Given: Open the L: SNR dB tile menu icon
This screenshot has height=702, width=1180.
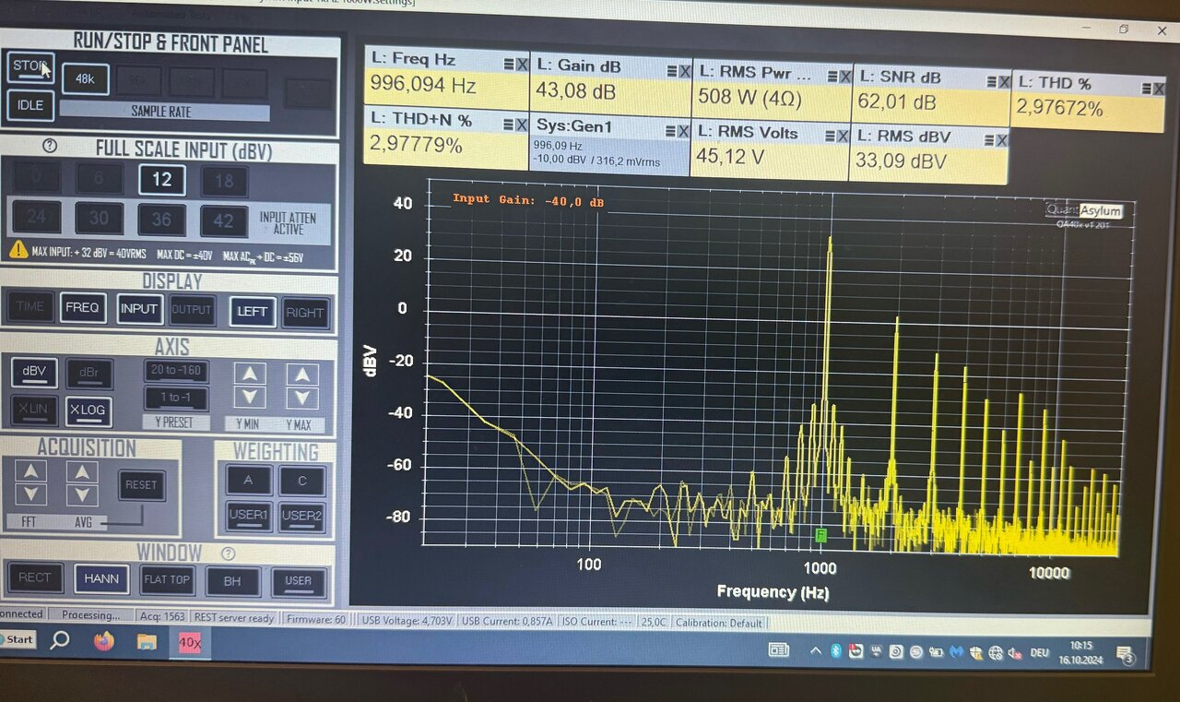Looking at the screenshot, I should coord(991,81).
